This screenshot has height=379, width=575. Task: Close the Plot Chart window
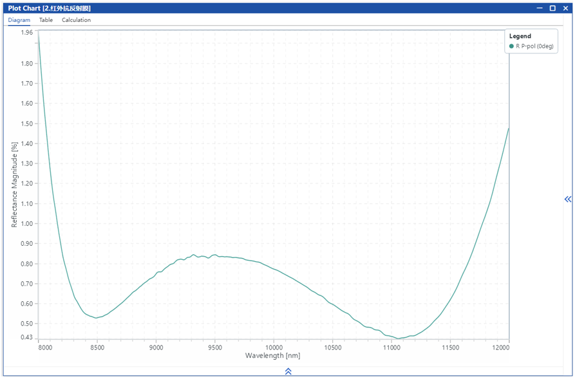[x=565, y=8]
